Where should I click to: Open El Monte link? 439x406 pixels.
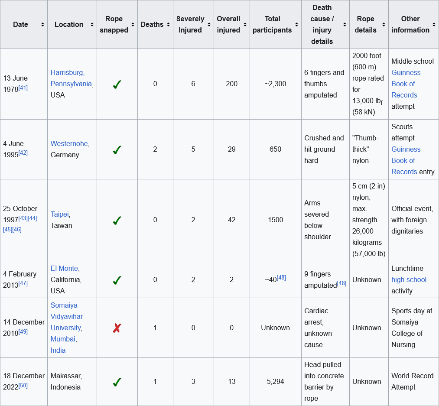point(64,268)
